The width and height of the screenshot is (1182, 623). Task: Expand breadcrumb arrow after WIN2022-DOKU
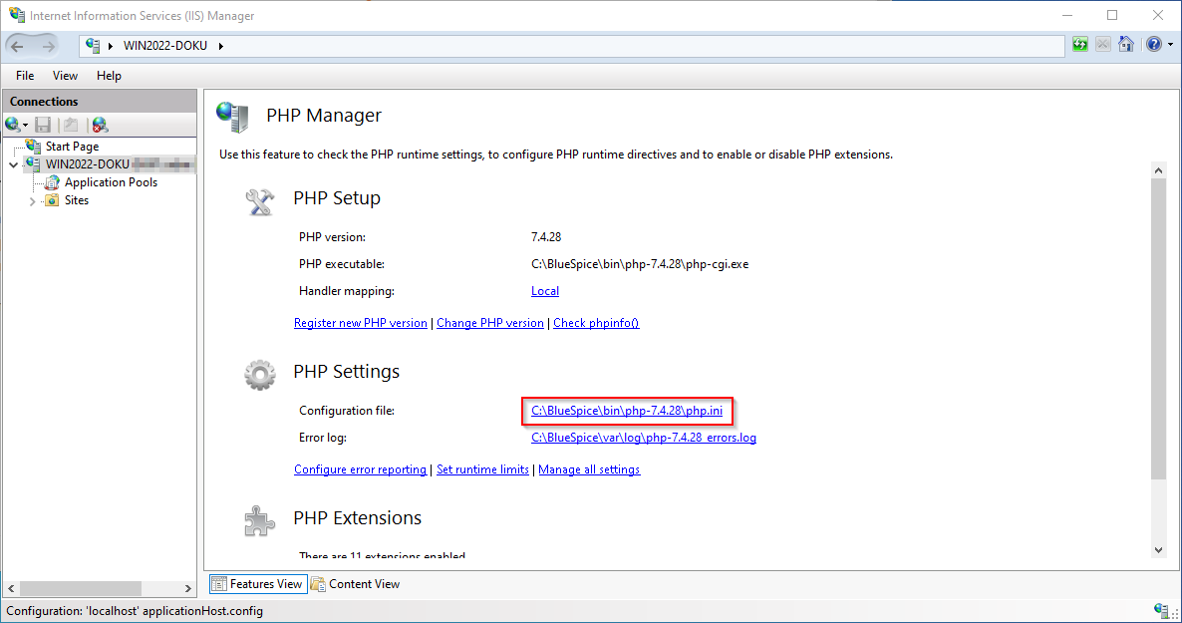[221, 46]
